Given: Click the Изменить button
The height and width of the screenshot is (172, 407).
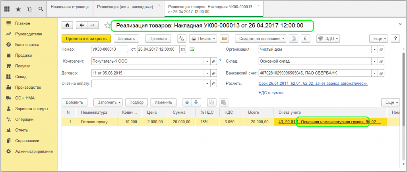Looking at the screenshot, I should 163,102.
